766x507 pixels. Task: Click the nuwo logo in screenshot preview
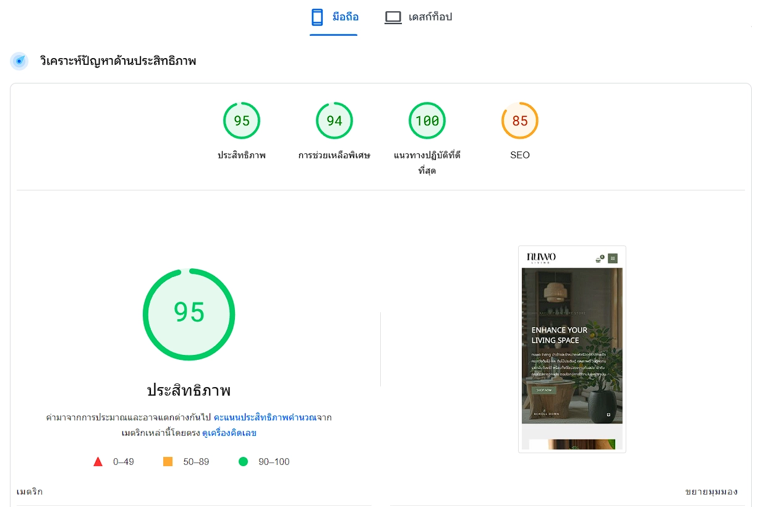pos(541,258)
